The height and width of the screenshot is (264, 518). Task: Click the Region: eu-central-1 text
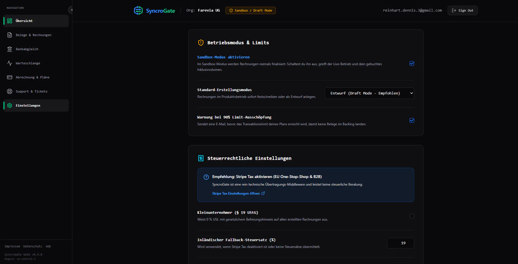point(20,259)
